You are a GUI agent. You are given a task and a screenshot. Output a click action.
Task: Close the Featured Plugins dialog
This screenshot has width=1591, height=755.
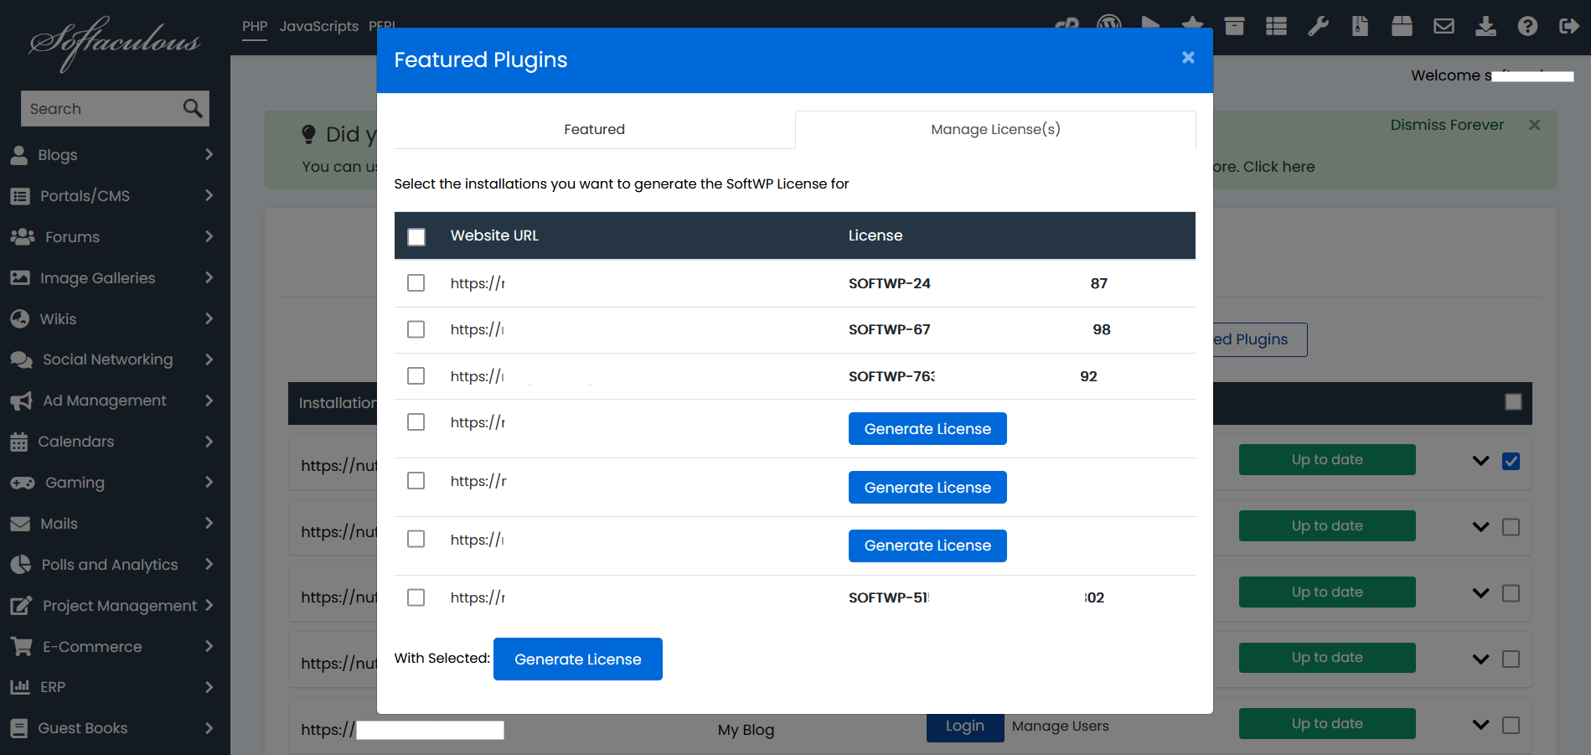(1188, 58)
